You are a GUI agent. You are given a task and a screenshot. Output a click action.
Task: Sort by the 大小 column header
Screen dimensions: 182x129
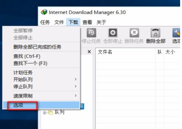click(x=172, y=52)
